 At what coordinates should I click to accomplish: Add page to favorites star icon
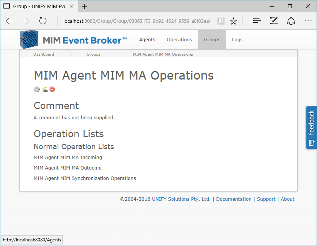click(233, 21)
